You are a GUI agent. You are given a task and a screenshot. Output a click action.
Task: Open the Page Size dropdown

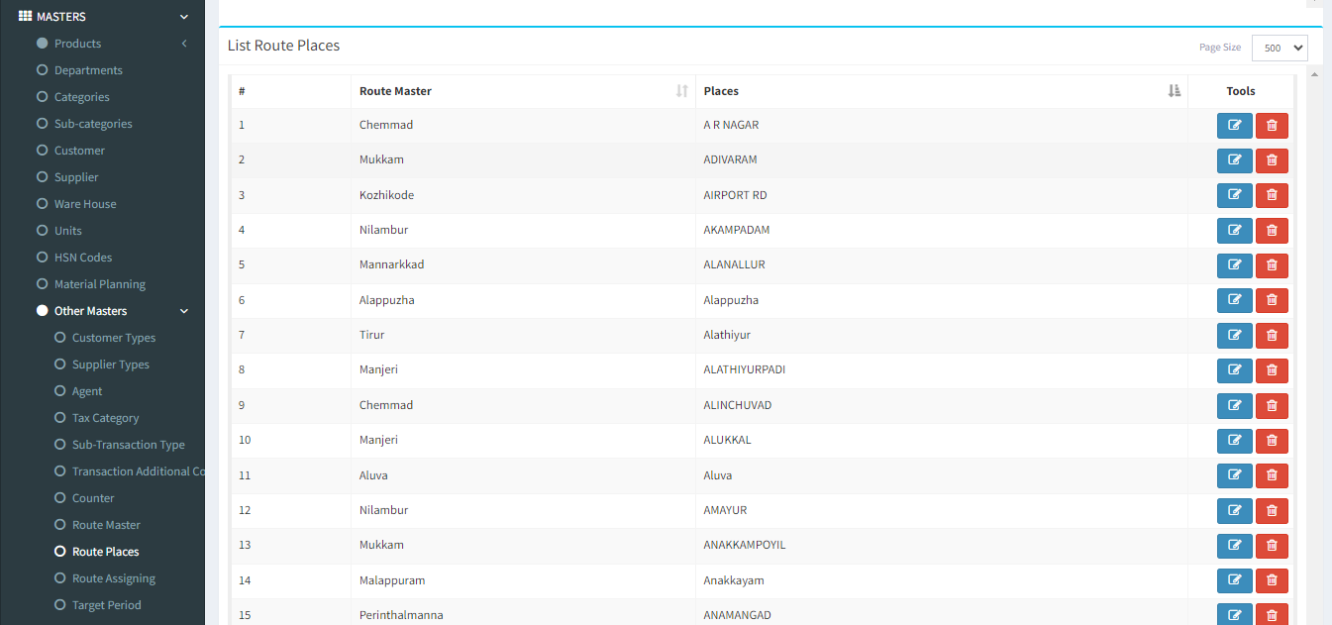pyautogui.click(x=1280, y=48)
